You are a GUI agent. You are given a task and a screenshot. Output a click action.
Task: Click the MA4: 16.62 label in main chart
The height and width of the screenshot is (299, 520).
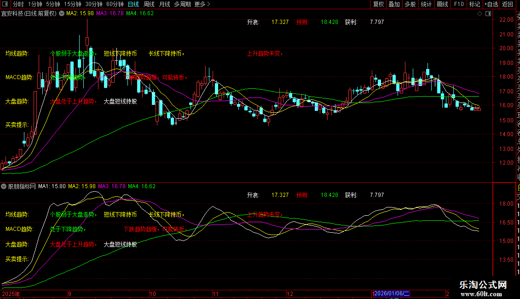140,14
